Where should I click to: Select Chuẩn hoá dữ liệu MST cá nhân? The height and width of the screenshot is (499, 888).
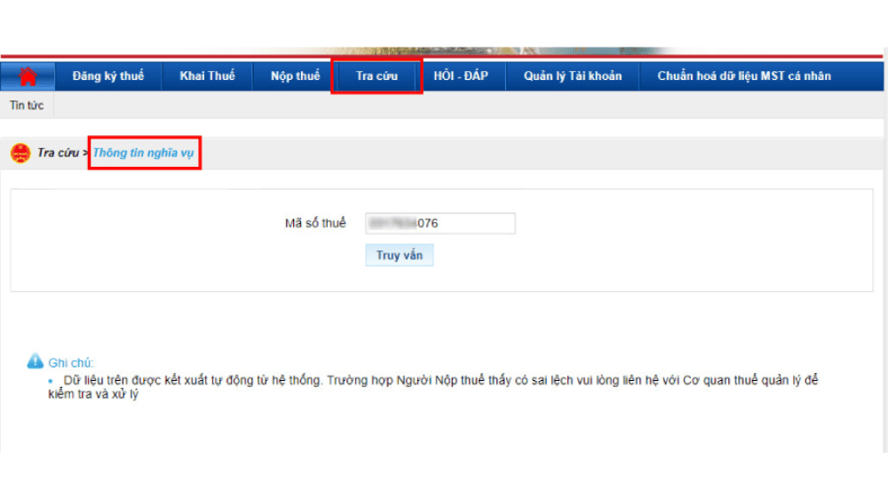(744, 76)
